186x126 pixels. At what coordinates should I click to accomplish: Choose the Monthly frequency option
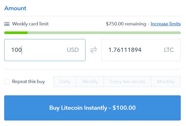coord(166,81)
